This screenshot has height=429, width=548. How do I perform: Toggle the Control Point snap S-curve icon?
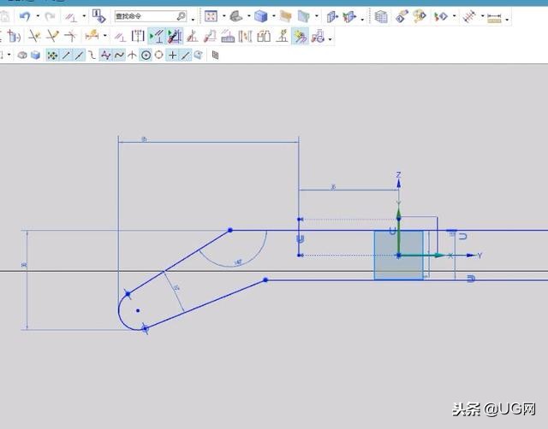point(92,55)
